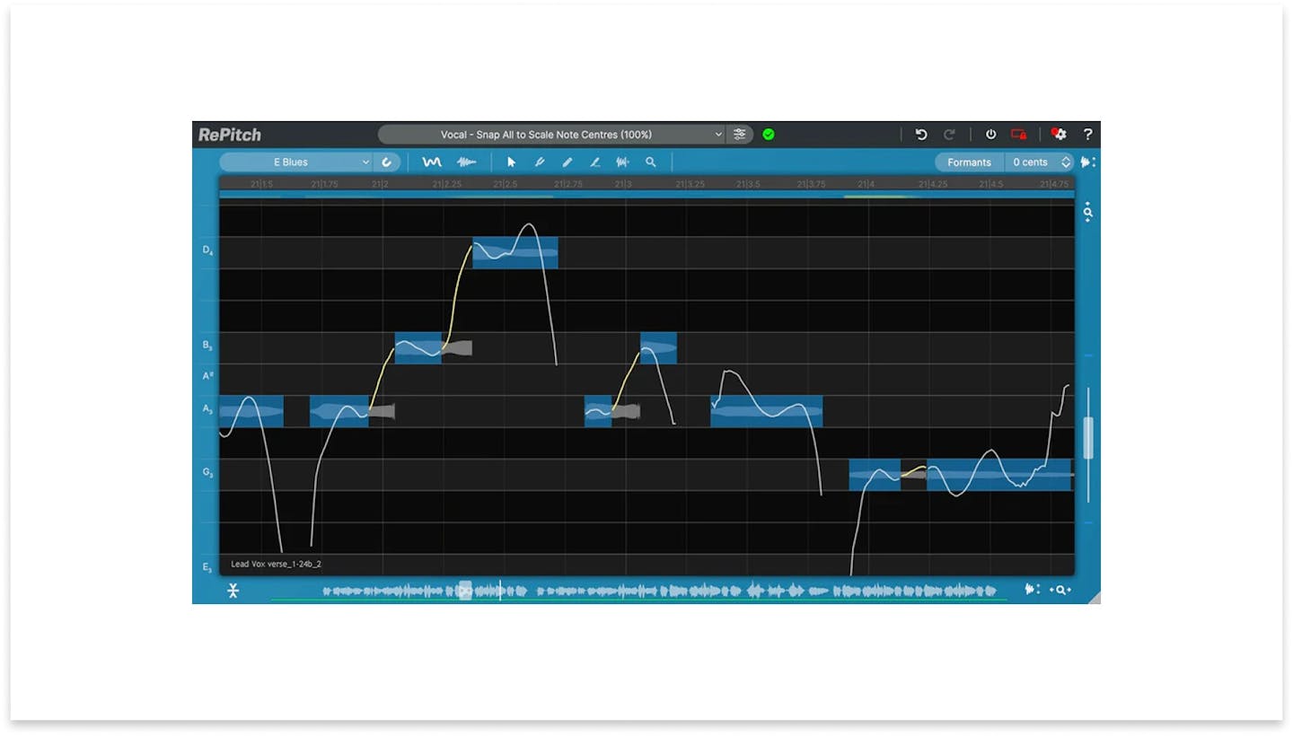1293x736 pixels.
Task: Open the help question mark
Action: [1087, 135]
